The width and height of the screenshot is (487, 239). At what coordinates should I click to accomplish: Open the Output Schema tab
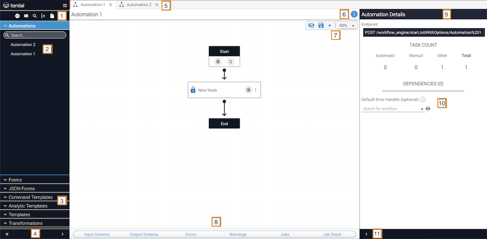click(144, 234)
